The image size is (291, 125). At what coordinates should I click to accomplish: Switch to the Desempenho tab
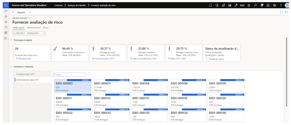click(x=34, y=28)
